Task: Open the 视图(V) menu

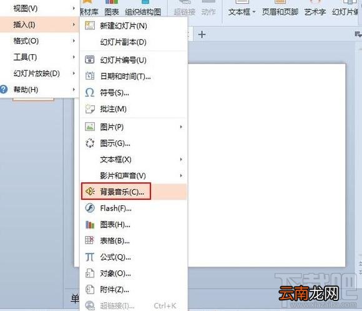Action: [x=40, y=8]
